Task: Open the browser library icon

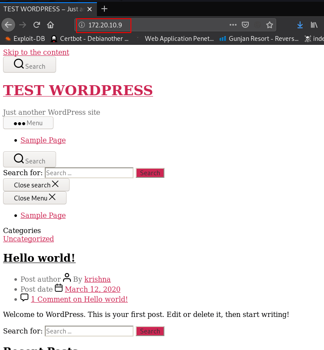Action: tap(314, 25)
